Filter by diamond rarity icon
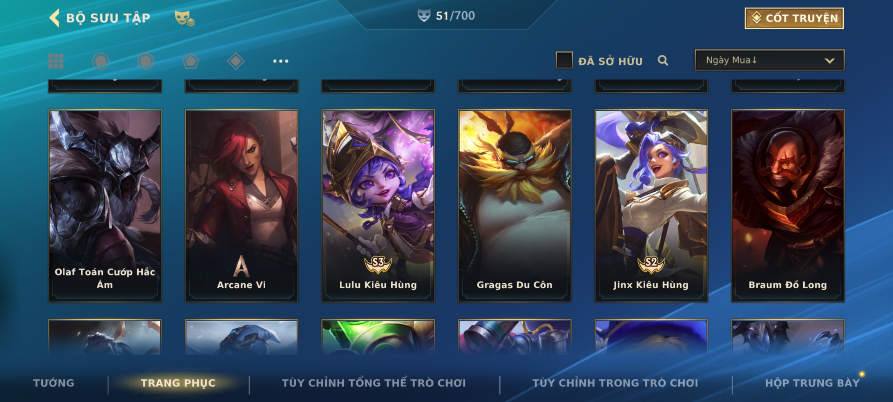Screen dimensions: 893x402 [236, 61]
